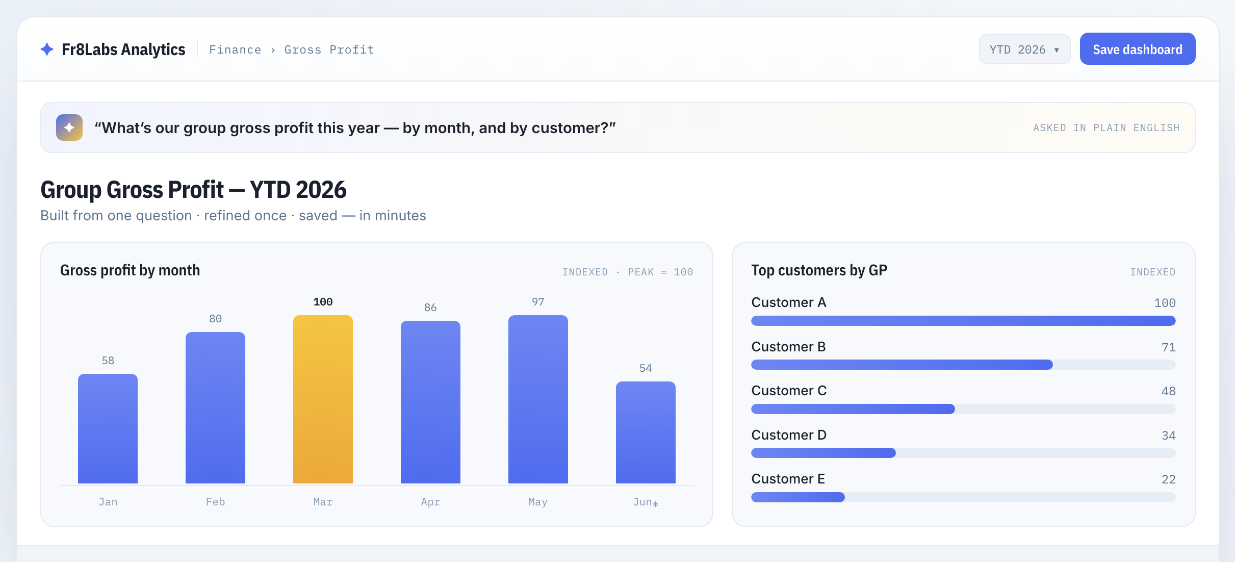Click the 'Jun' axis label with asterisk
The image size is (1235, 562).
click(646, 502)
